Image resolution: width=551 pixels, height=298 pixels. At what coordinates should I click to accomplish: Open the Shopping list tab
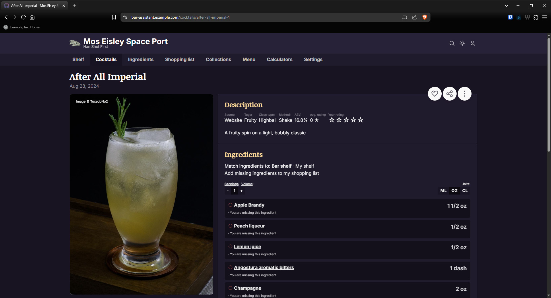click(x=179, y=59)
